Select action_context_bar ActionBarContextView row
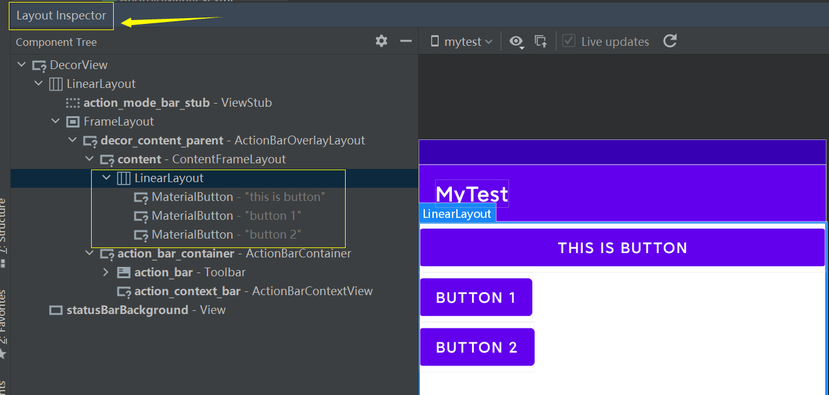 pyautogui.click(x=214, y=291)
